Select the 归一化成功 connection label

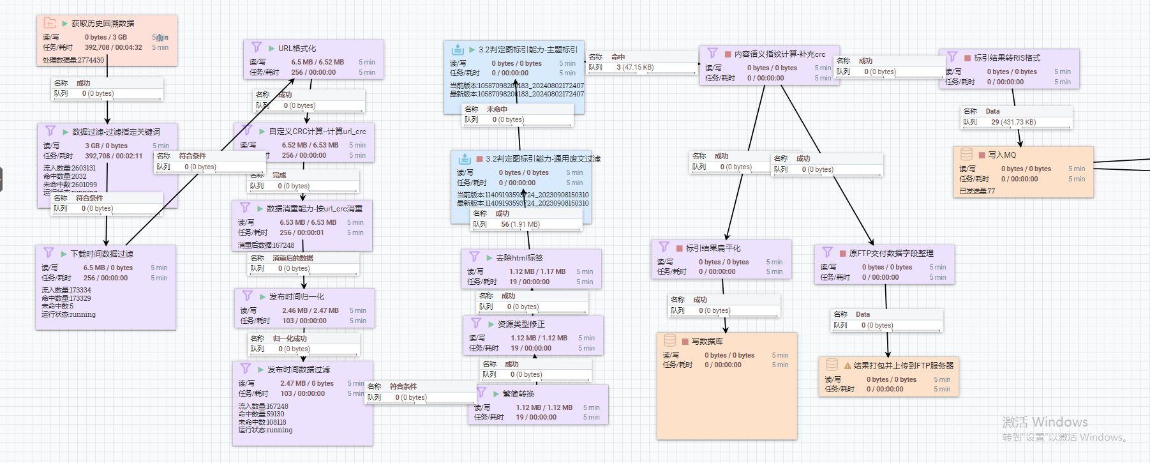pos(303,344)
